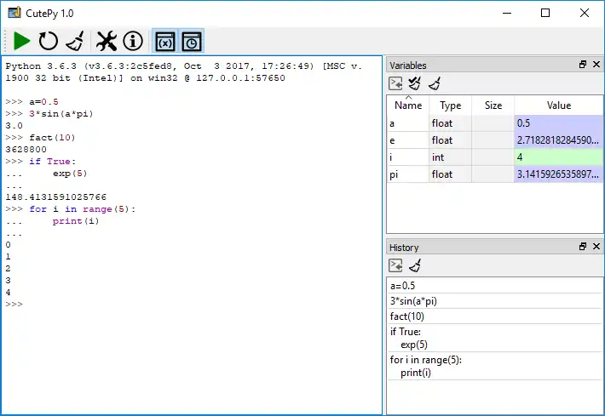The width and height of the screenshot is (605, 416).
Task: Open settings via wrench and screwdriver icon
Action: (107, 41)
